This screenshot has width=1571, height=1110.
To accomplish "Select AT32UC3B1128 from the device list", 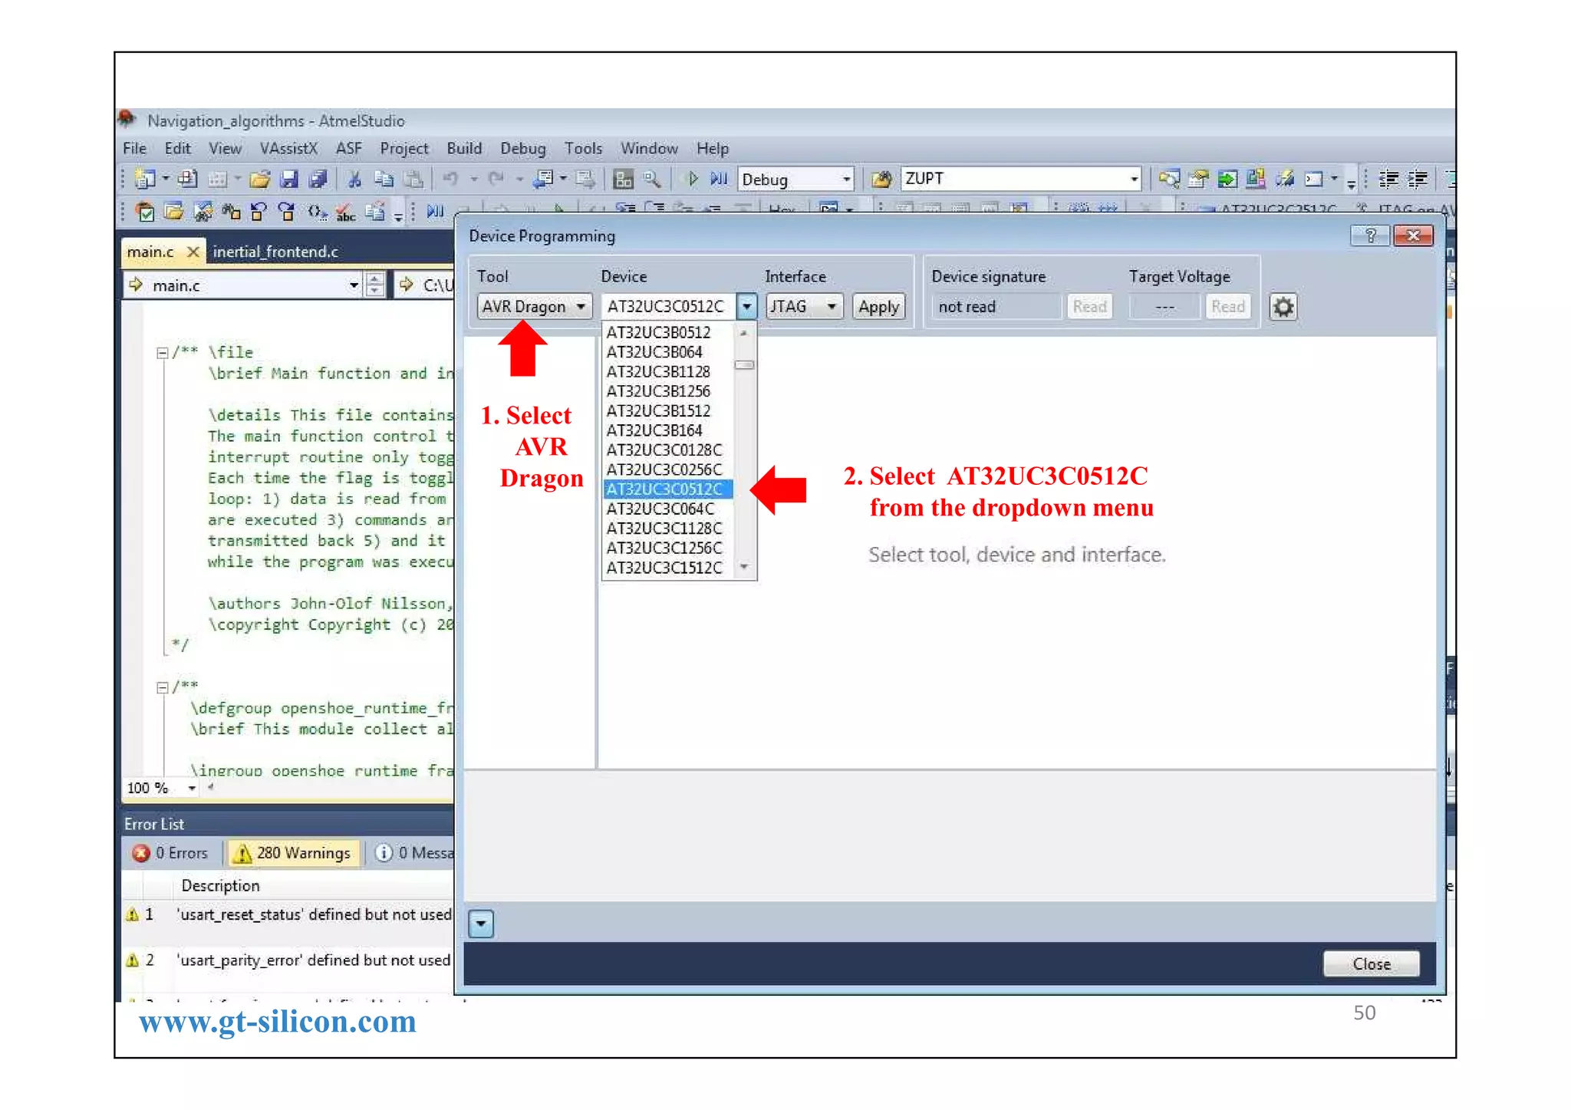I will click(x=658, y=372).
